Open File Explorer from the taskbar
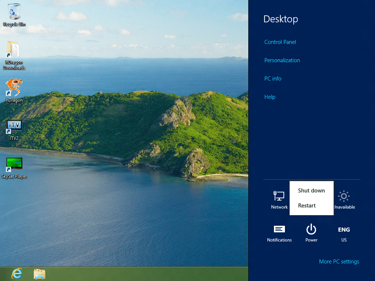This screenshot has height=281, width=375. [40, 274]
